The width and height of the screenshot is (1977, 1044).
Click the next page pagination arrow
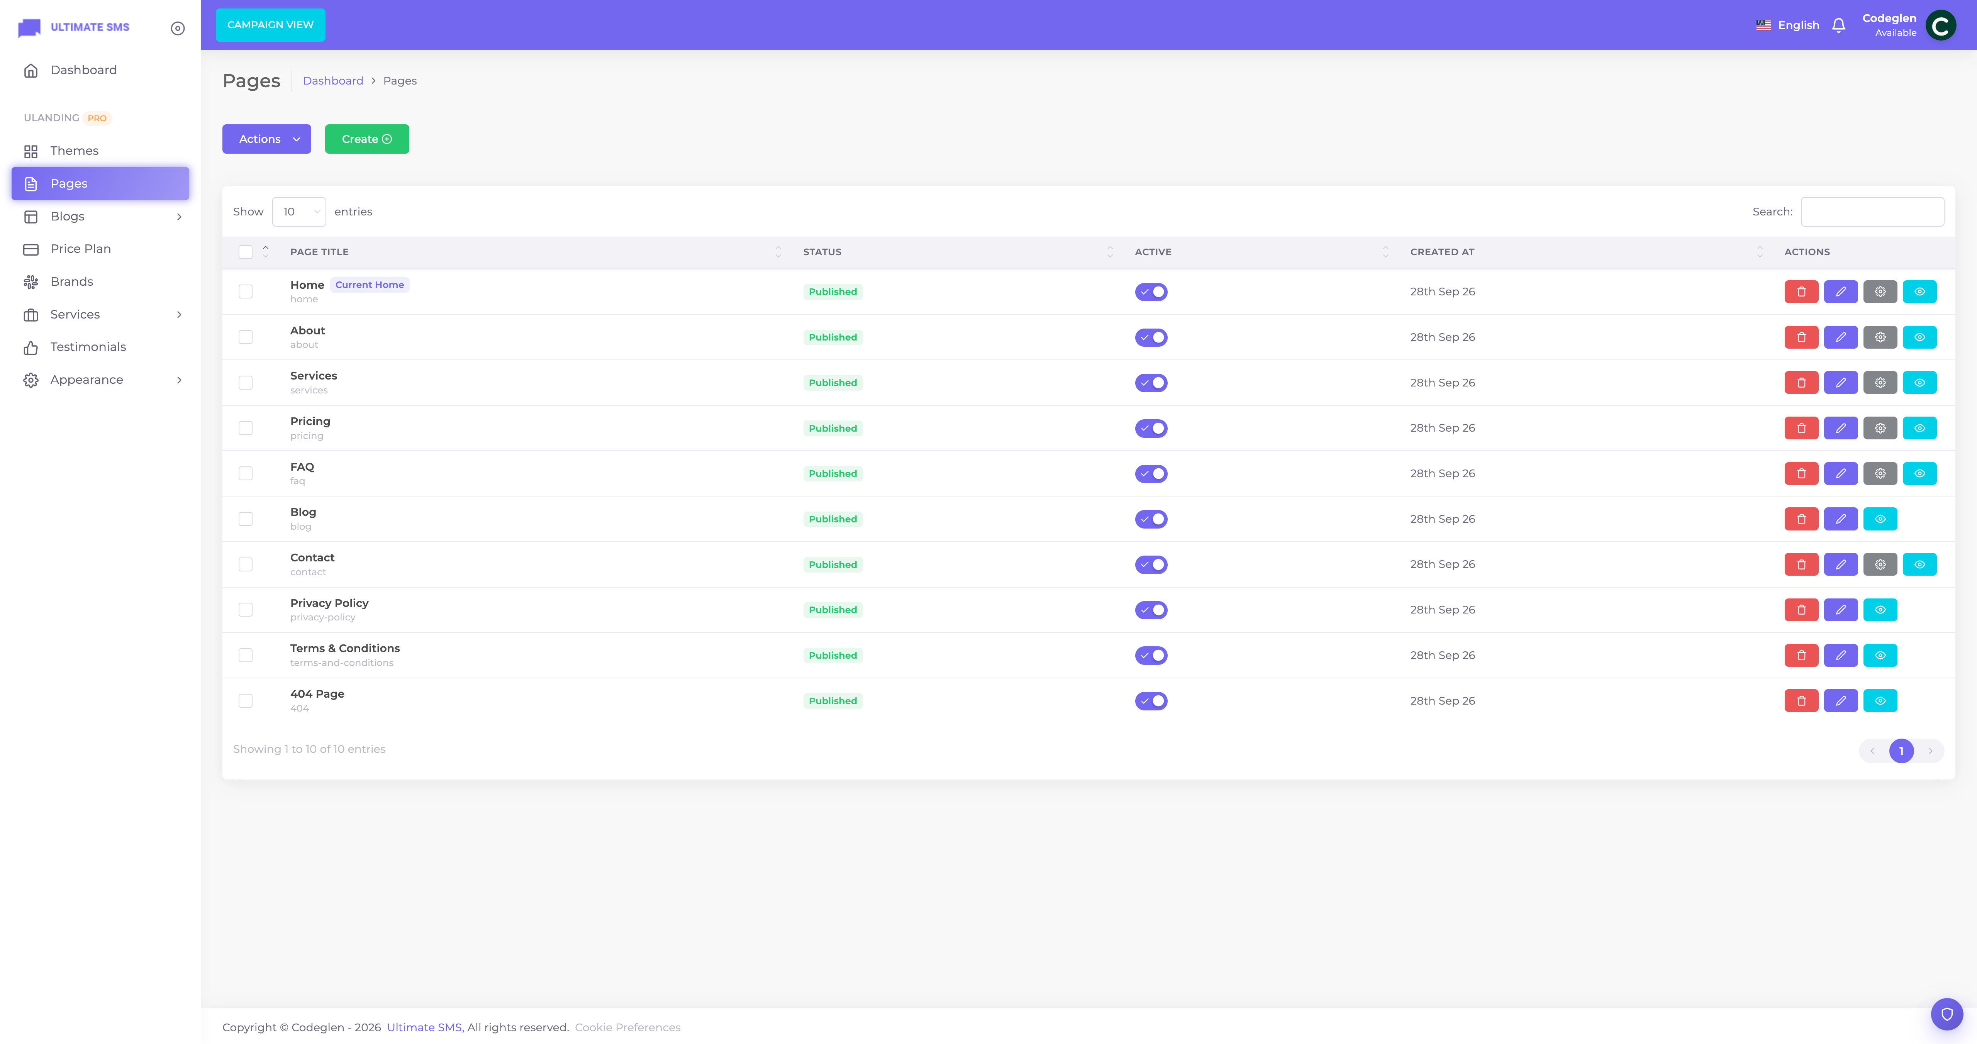[x=1930, y=751]
